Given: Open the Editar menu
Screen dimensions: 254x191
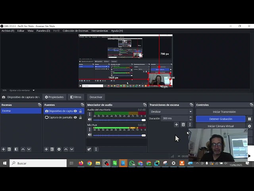Looking at the screenshot, I should click(21, 31).
